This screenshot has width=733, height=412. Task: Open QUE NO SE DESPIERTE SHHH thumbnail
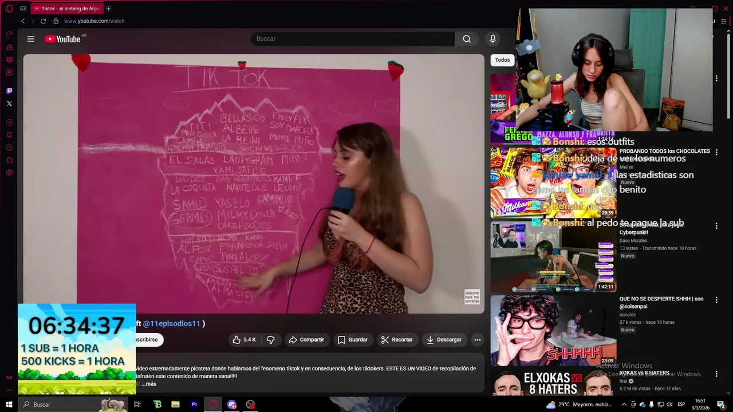(553, 330)
